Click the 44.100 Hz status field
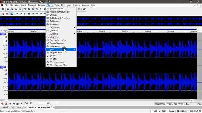This screenshot has height=113, width=202. tap(156, 111)
